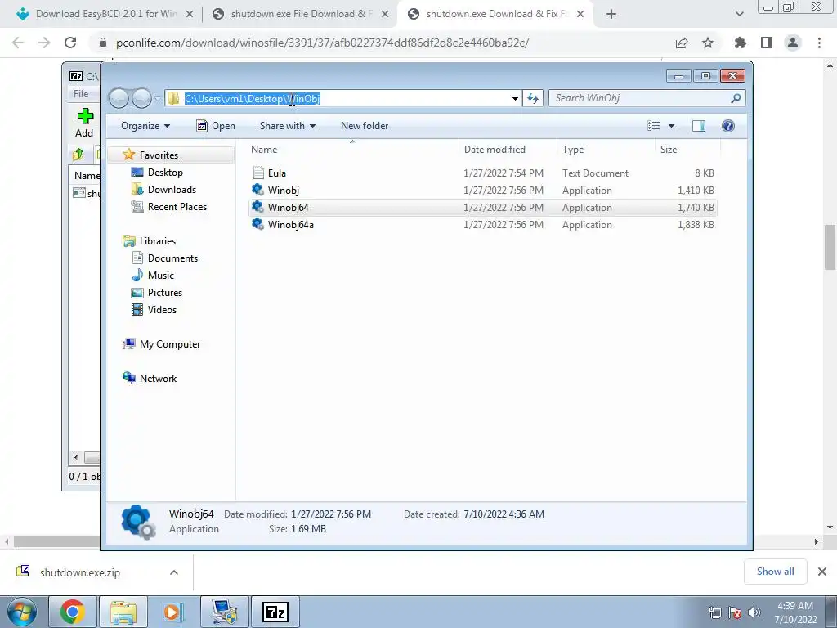837x628 pixels.
Task: Open Chrome from the taskbar
Action: tap(73, 612)
